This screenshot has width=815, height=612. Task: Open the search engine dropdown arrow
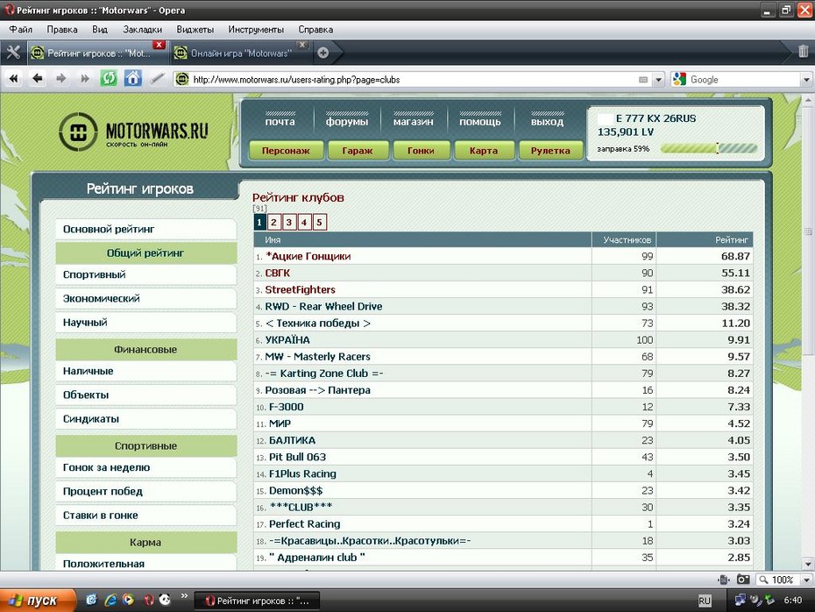coord(806,80)
